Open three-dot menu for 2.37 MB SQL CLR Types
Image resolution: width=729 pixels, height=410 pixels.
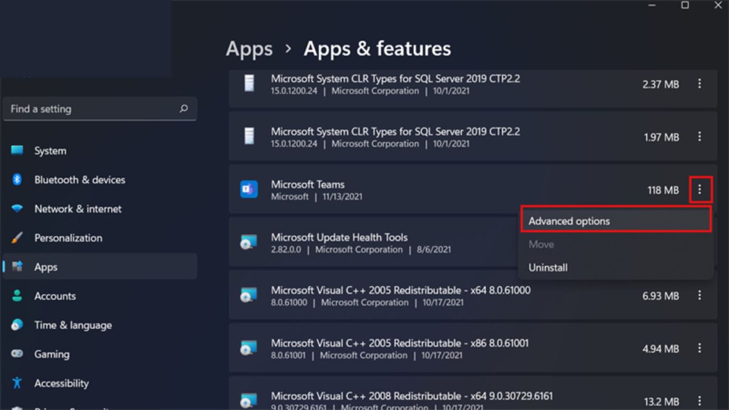pyautogui.click(x=700, y=84)
